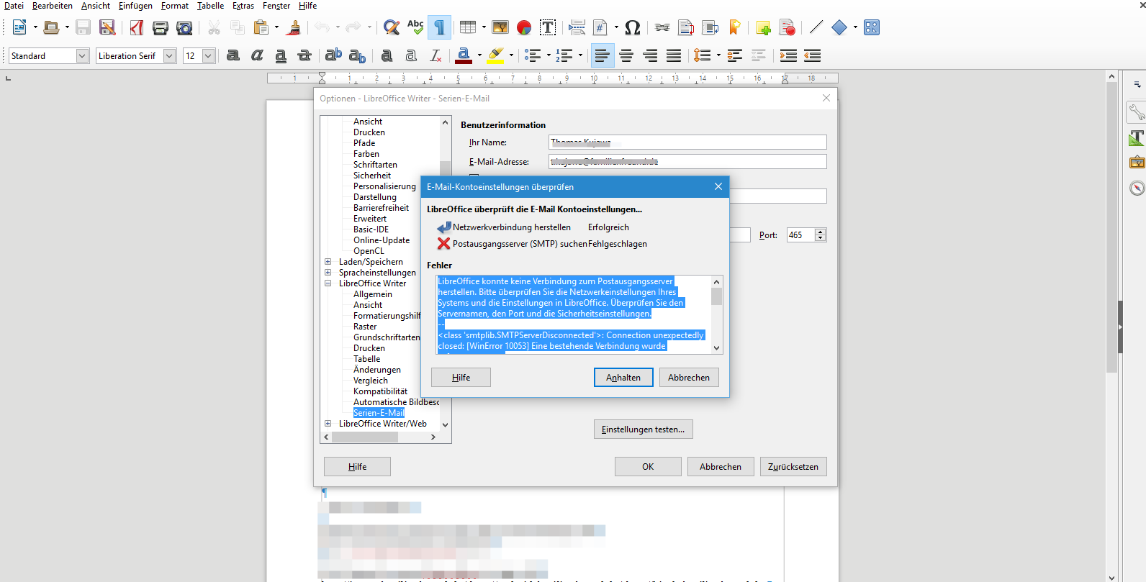Open the Einfügen menu
1146x582 pixels.
point(135,6)
